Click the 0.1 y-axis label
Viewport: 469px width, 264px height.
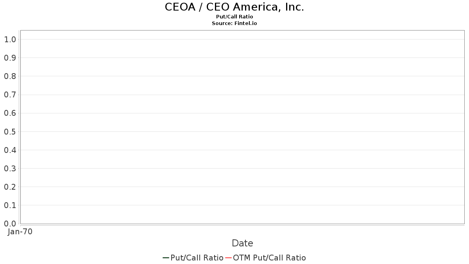click(x=10, y=205)
